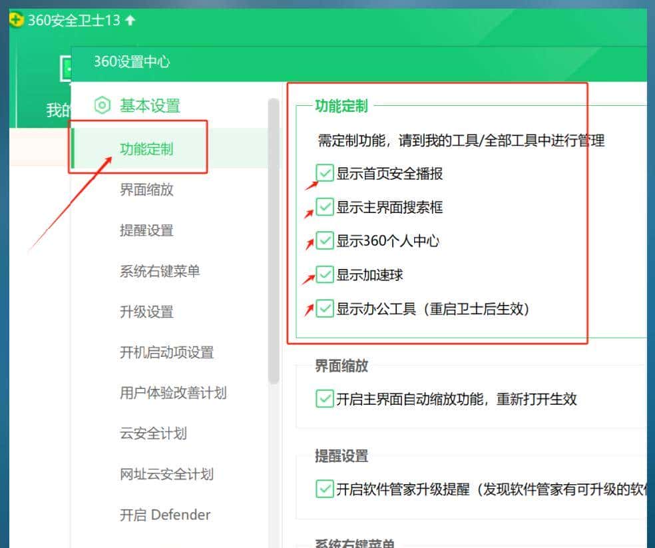Screen dimensions: 655x548
Task: Open 网址云安全计划 settings
Action: (161, 474)
